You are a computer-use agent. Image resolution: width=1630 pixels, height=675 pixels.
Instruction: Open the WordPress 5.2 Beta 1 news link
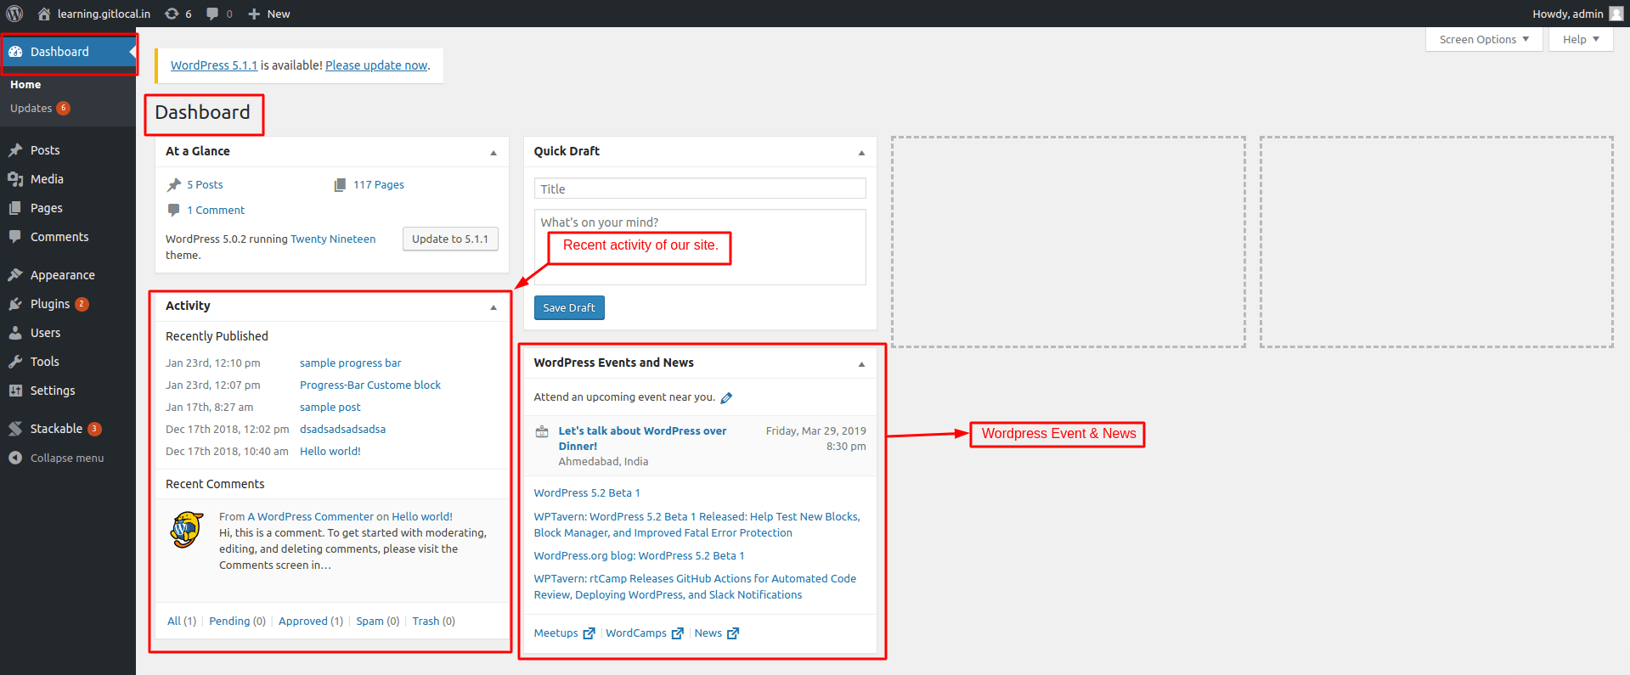tap(587, 493)
